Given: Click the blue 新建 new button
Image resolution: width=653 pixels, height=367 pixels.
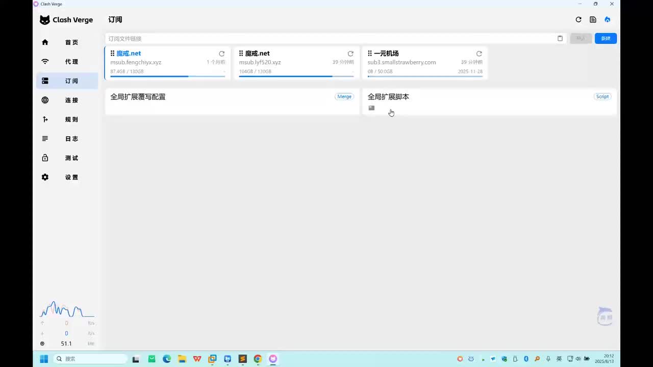Looking at the screenshot, I should click(x=606, y=38).
